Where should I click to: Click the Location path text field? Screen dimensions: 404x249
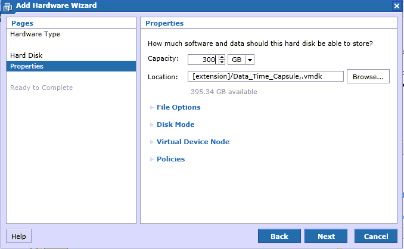pos(266,76)
